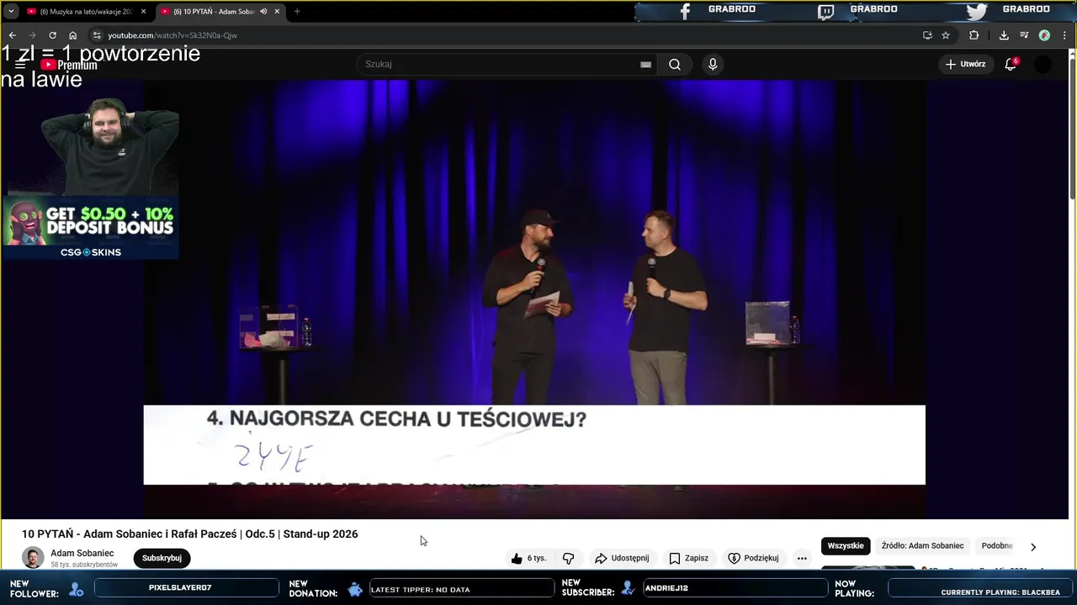Viewport: 1077px width, 605px height.
Task: Open Adam Sobaniec channel avatar
Action: pos(33,557)
